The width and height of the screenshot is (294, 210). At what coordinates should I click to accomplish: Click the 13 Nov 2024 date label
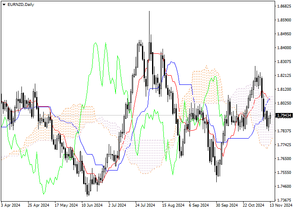point(281,205)
